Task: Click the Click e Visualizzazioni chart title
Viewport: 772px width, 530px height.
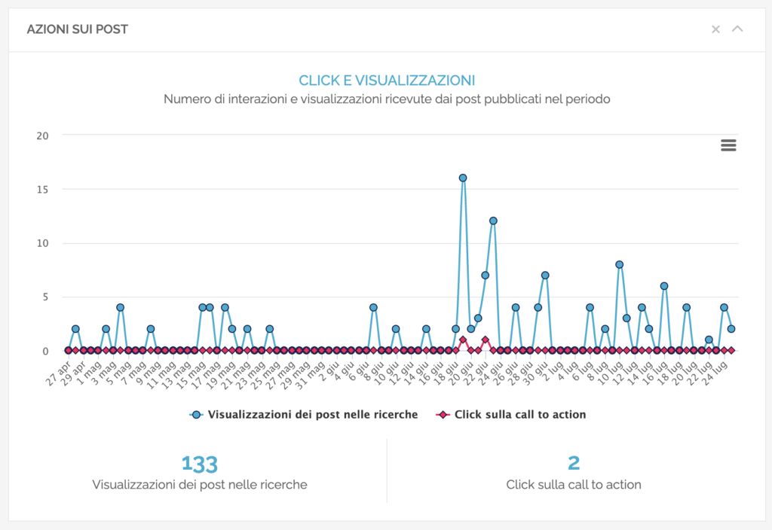Action: click(x=386, y=81)
